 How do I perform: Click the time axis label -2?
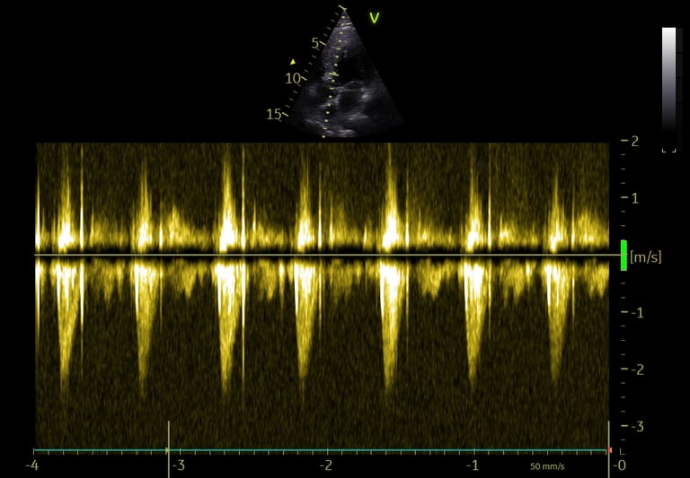tap(325, 465)
